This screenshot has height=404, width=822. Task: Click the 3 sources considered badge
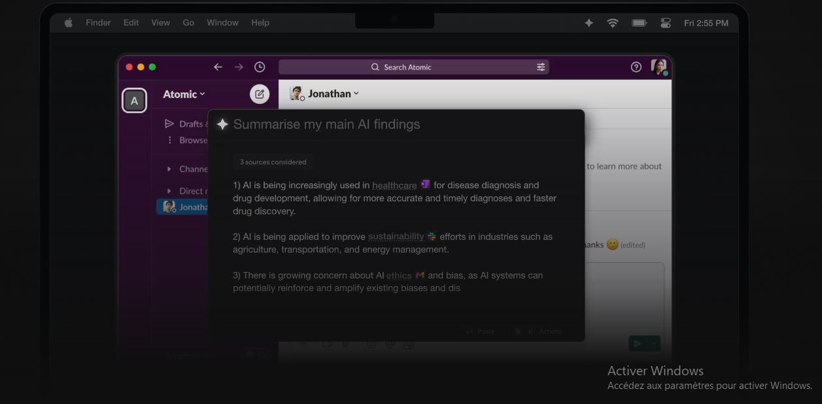pyautogui.click(x=273, y=162)
